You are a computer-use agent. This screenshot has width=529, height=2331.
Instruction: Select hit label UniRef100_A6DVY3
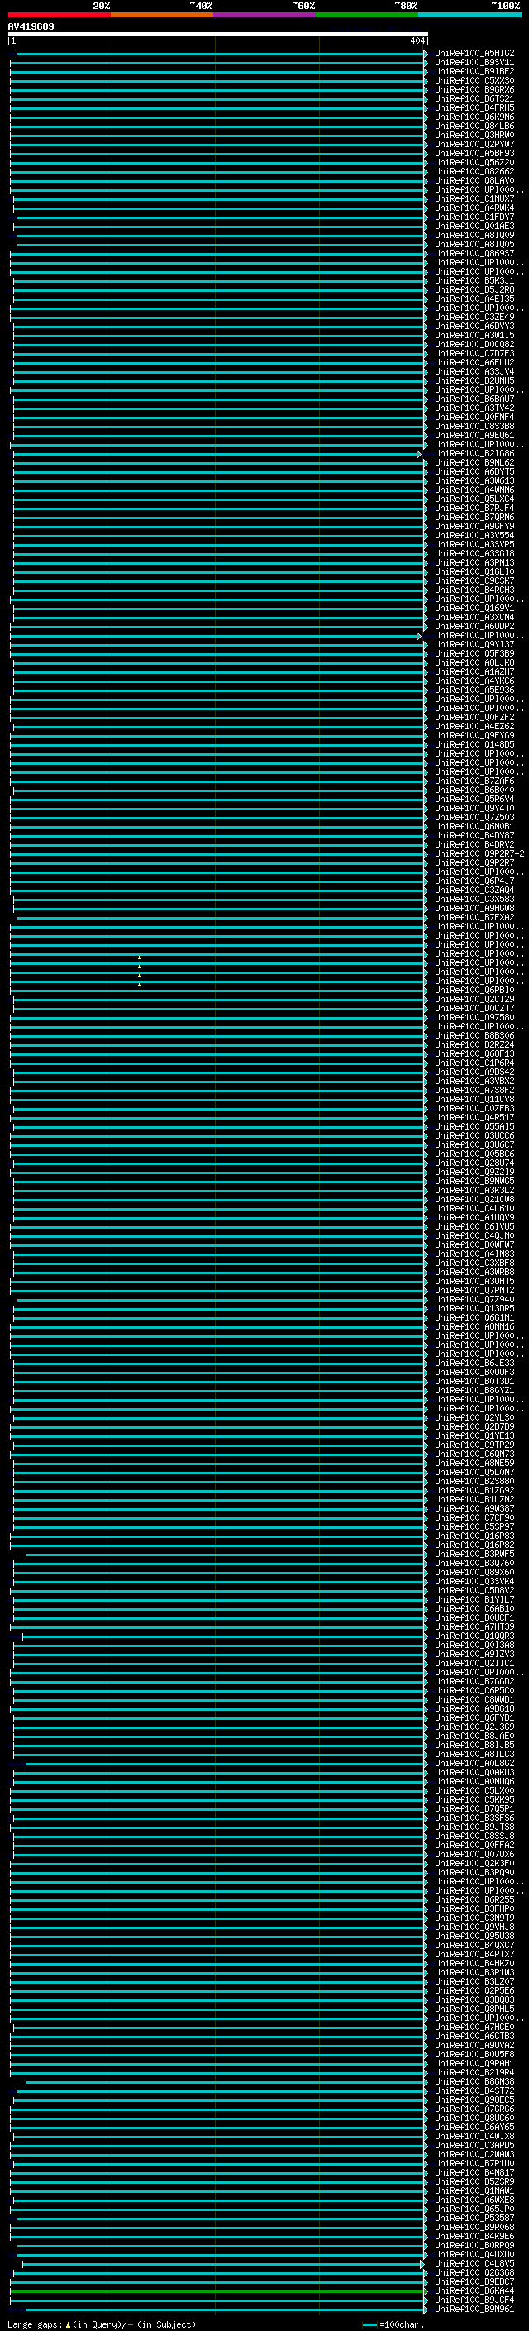474,326
